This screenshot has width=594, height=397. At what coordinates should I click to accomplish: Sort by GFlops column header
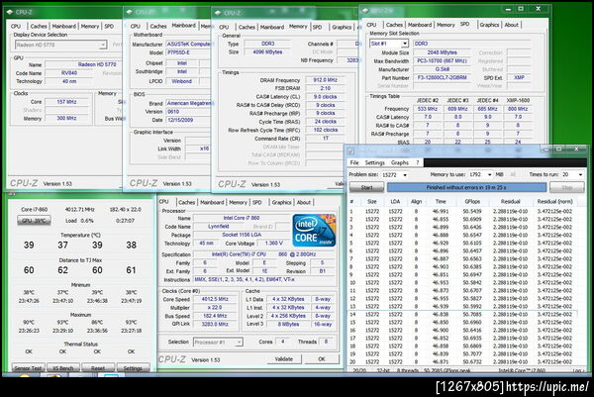point(472,202)
